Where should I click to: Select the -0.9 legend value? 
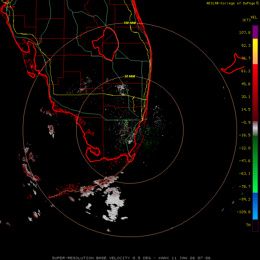tap(246, 122)
